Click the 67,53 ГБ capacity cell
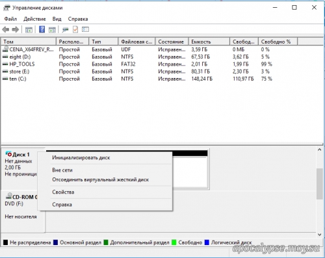The width and height of the screenshot is (325, 258). pyautogui.click(x=201, y=57)
